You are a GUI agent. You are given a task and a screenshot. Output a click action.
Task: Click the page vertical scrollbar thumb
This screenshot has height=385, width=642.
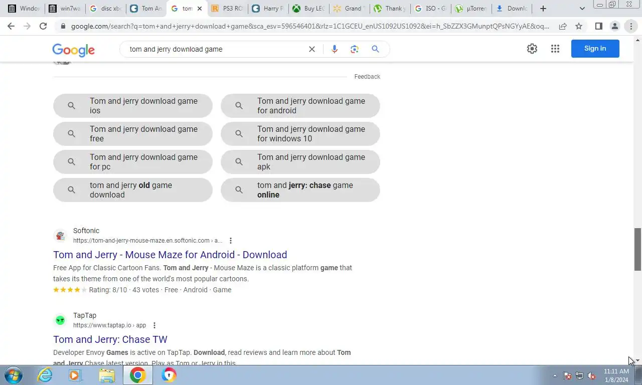(637, 249)
